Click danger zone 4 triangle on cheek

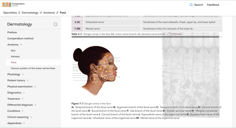tap(106, 72)
